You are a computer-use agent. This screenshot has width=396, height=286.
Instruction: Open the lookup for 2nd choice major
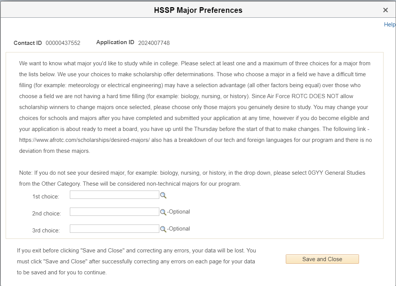(x=163, y=212)
